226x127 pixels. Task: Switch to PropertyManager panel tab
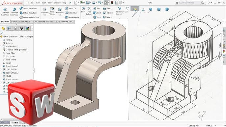point(9,28)
